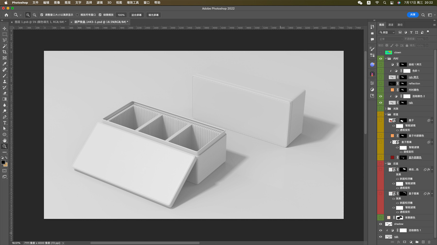Hide the 内衬 group layer

[380, 59]
